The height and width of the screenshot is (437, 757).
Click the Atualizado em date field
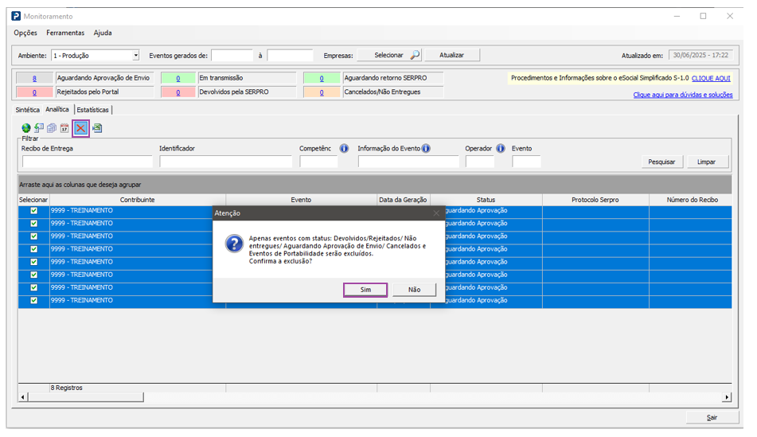pos(701,56)
